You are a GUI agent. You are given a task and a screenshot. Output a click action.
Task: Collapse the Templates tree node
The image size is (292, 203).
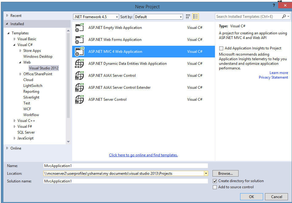pyautogui.click(x=8, y=33)
